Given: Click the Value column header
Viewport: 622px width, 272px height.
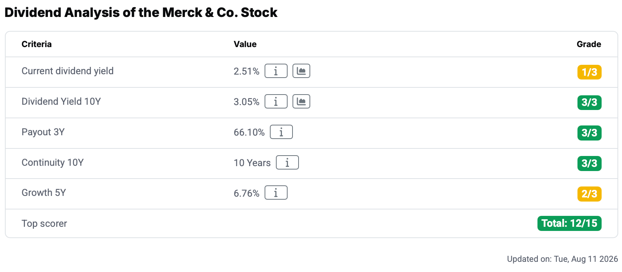Looking at the screenshot, I should (245, 44).
